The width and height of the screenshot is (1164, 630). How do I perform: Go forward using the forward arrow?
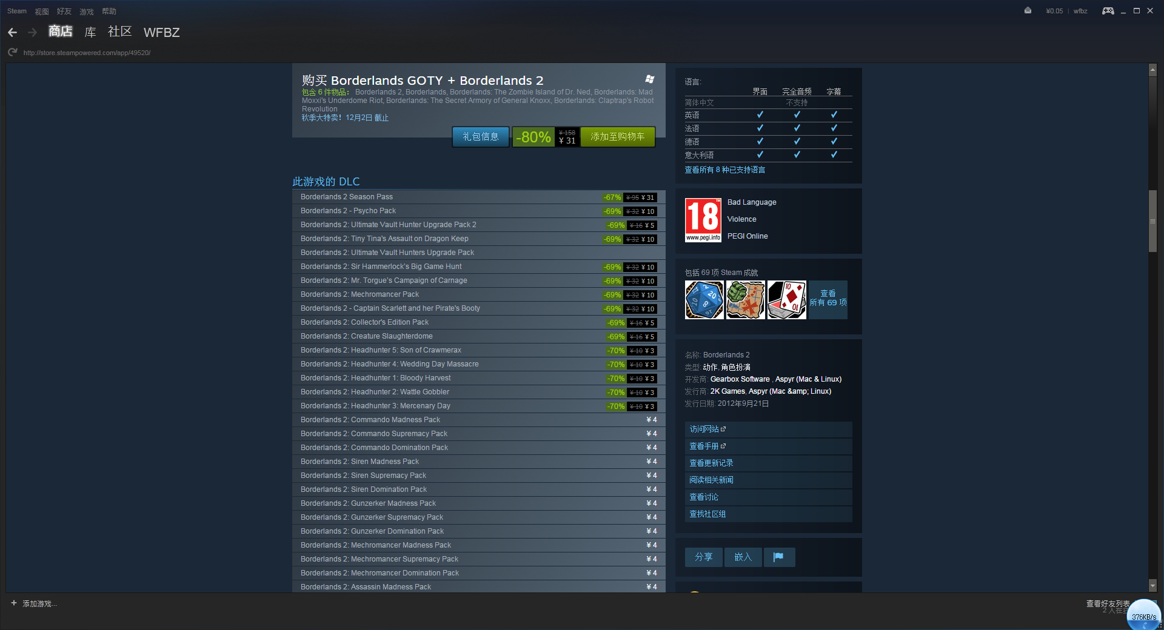point(33,33)
